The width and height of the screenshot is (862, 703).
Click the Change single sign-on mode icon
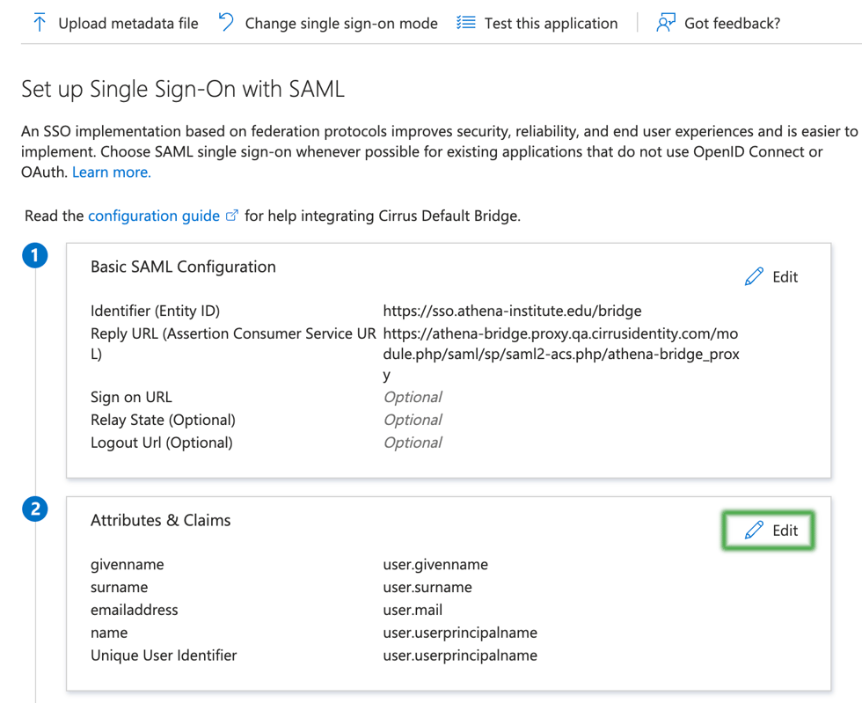227,23
